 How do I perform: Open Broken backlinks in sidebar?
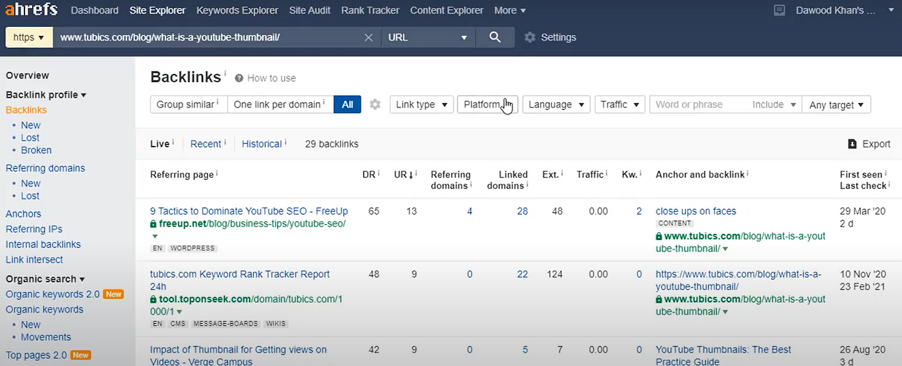36,150
